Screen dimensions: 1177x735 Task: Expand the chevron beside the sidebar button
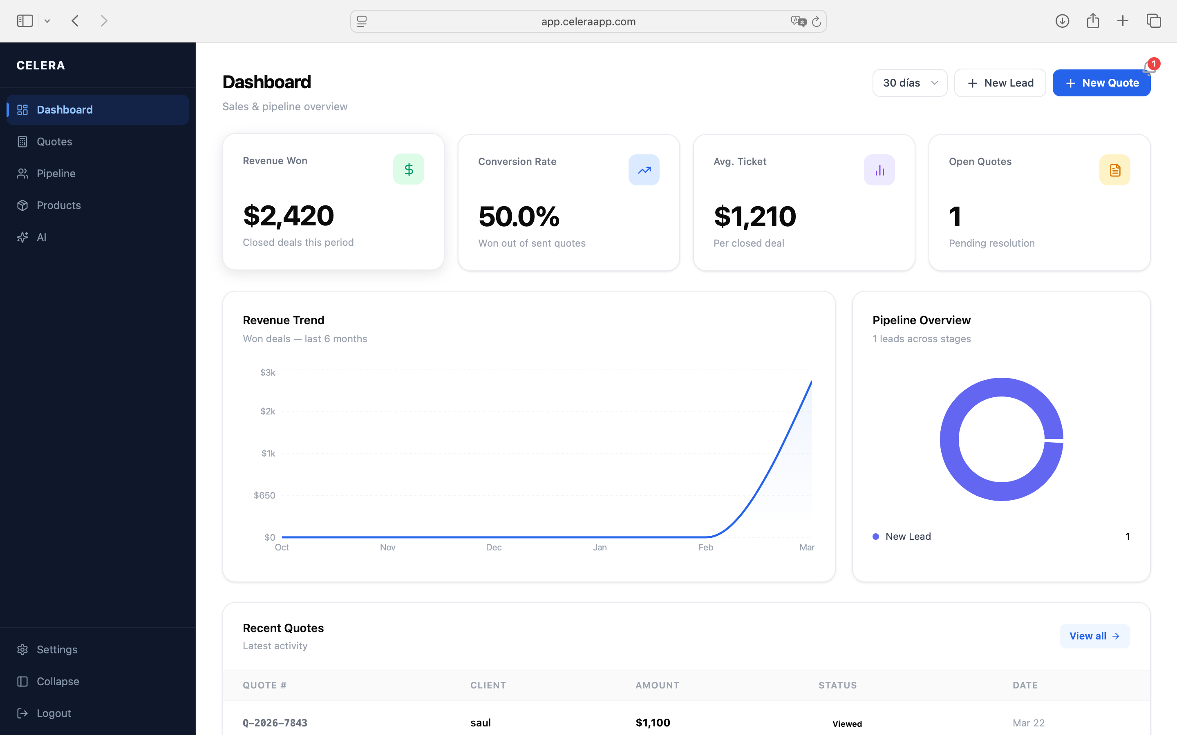click(47, 20)
